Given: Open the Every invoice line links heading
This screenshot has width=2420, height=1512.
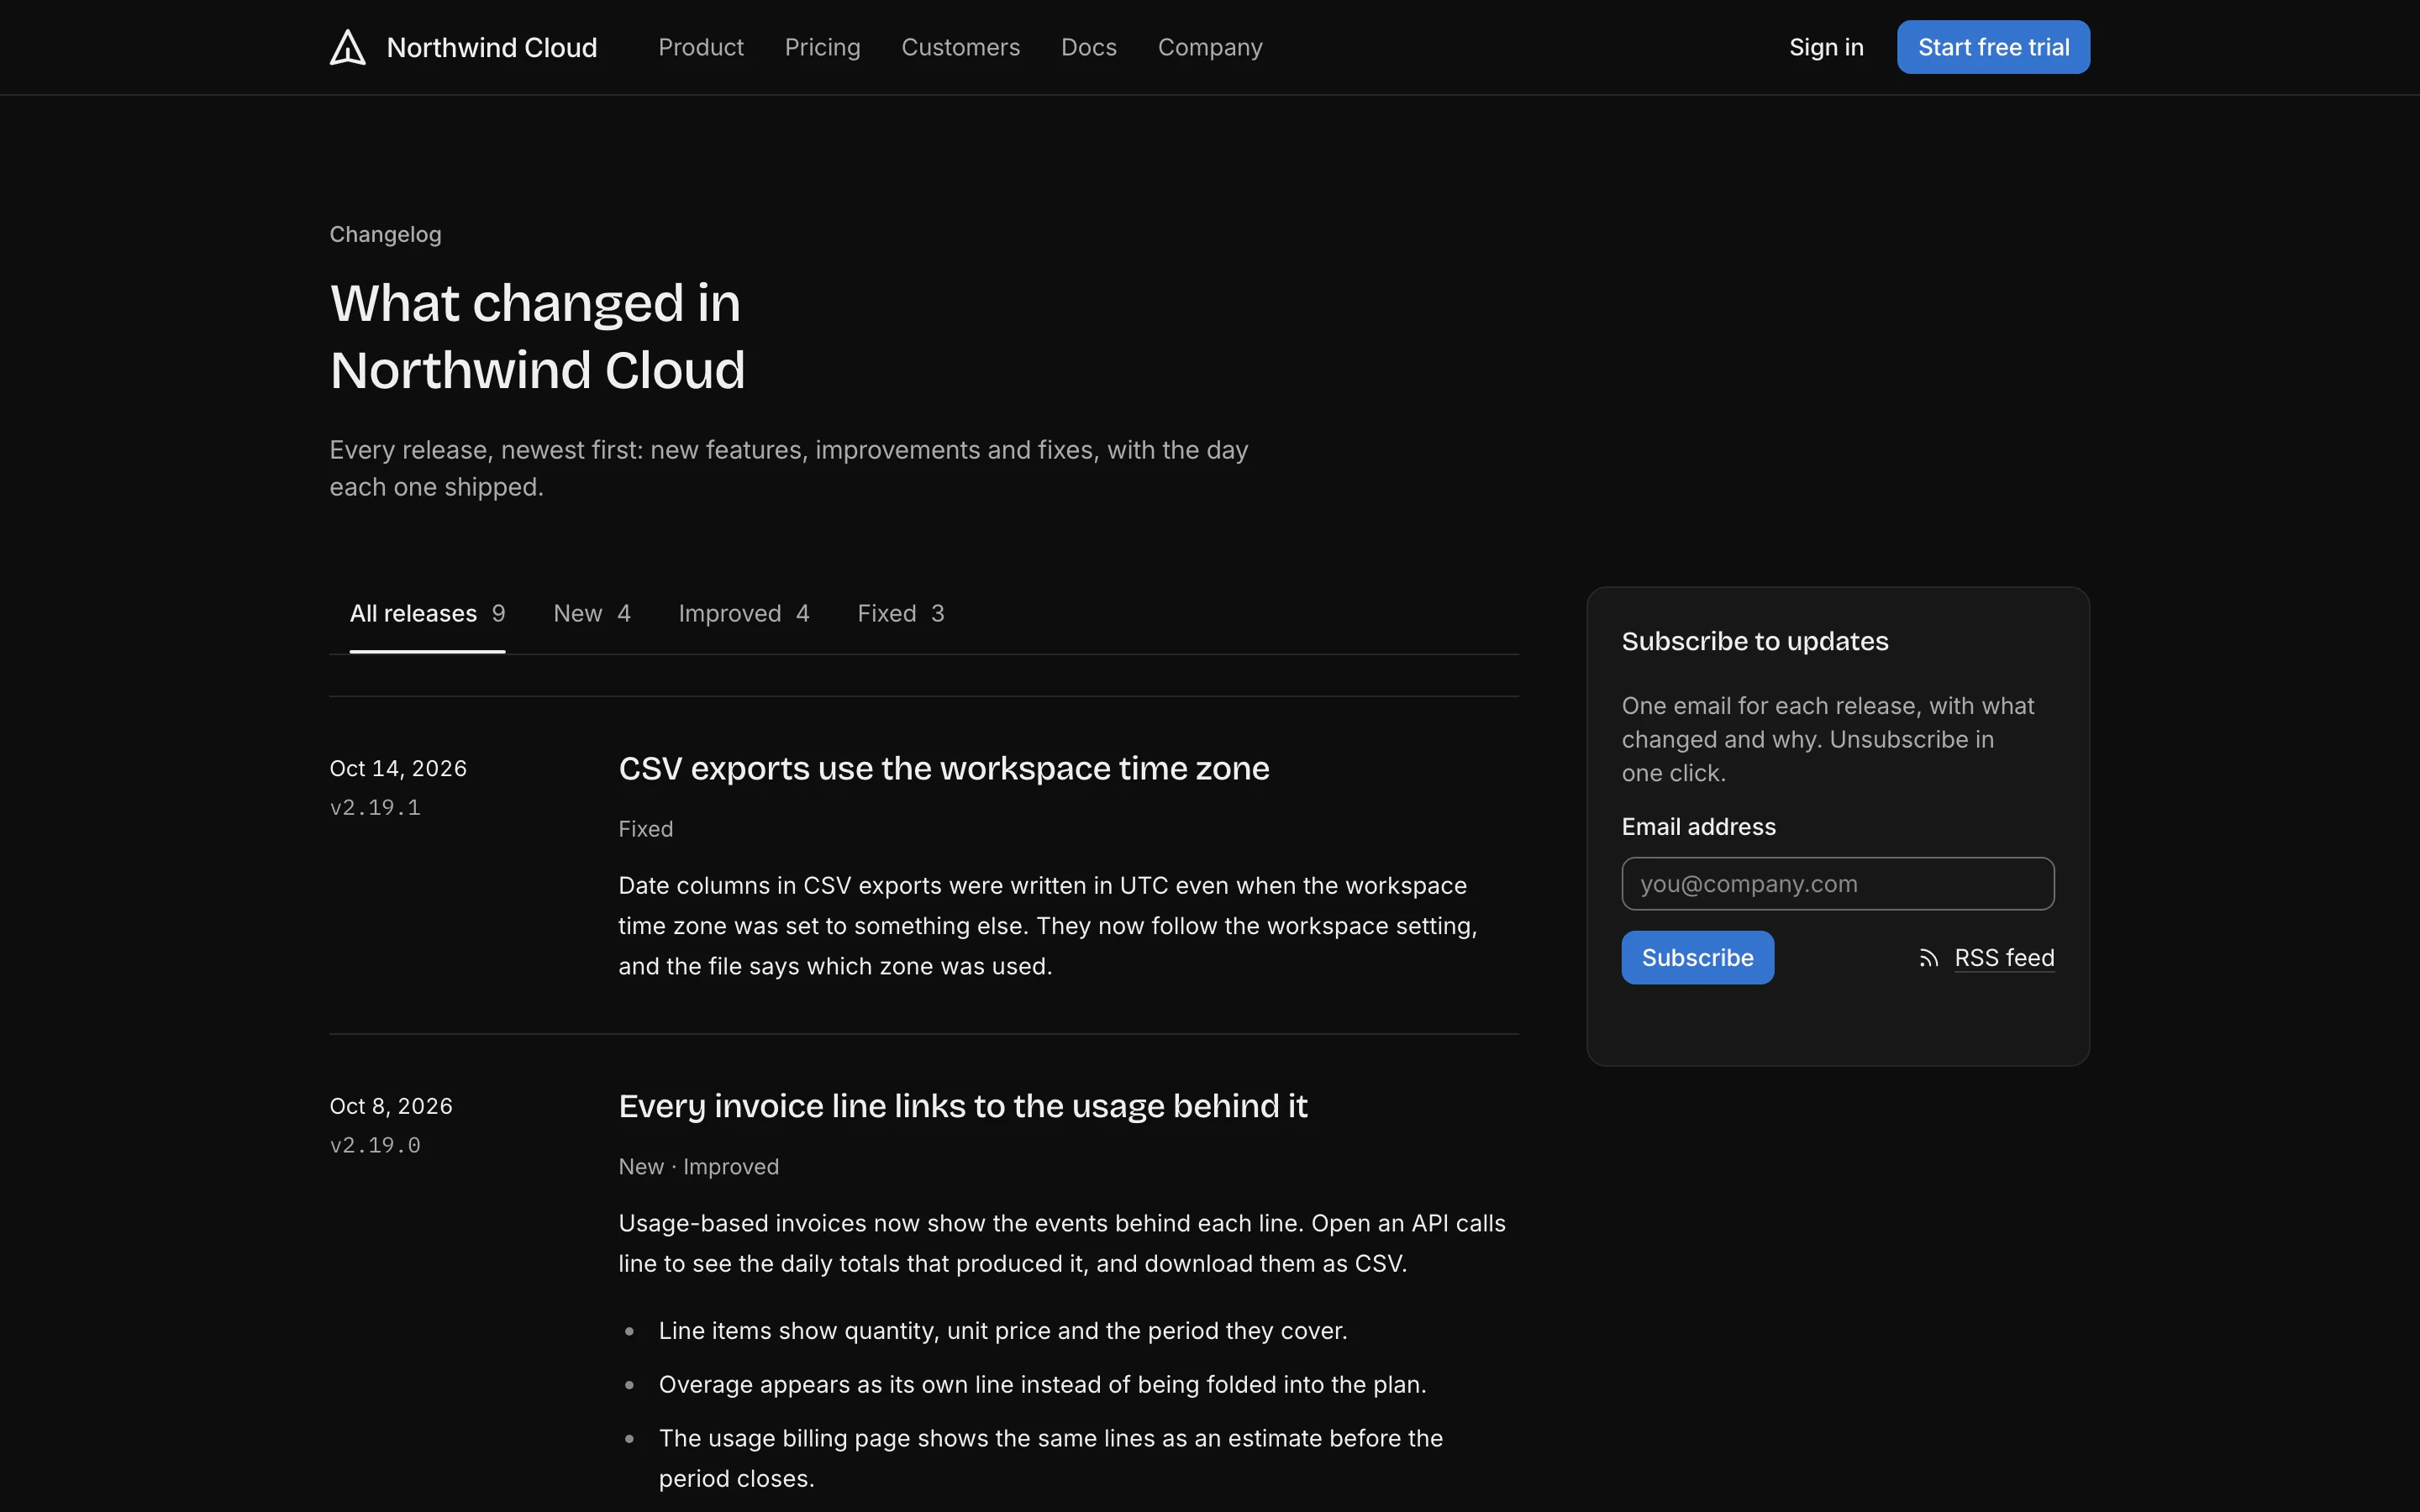Looking at the screenshot, I should (x=962, y=1106).
